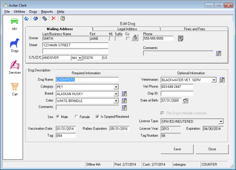Image resolution: width=236 pixels, height=170 pixels.
Task: Click the Street 123 MAIN STREET field
Action: pyautogui.click(x=75, y=45)
